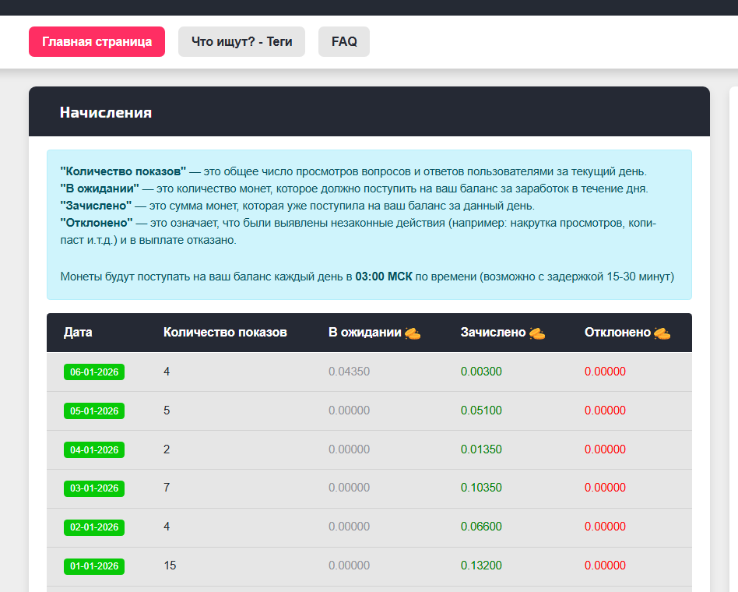This screenshot has width=738, height=592.
Task: Click views count 15 for 01-01-2026
Action: click(170, 566)
